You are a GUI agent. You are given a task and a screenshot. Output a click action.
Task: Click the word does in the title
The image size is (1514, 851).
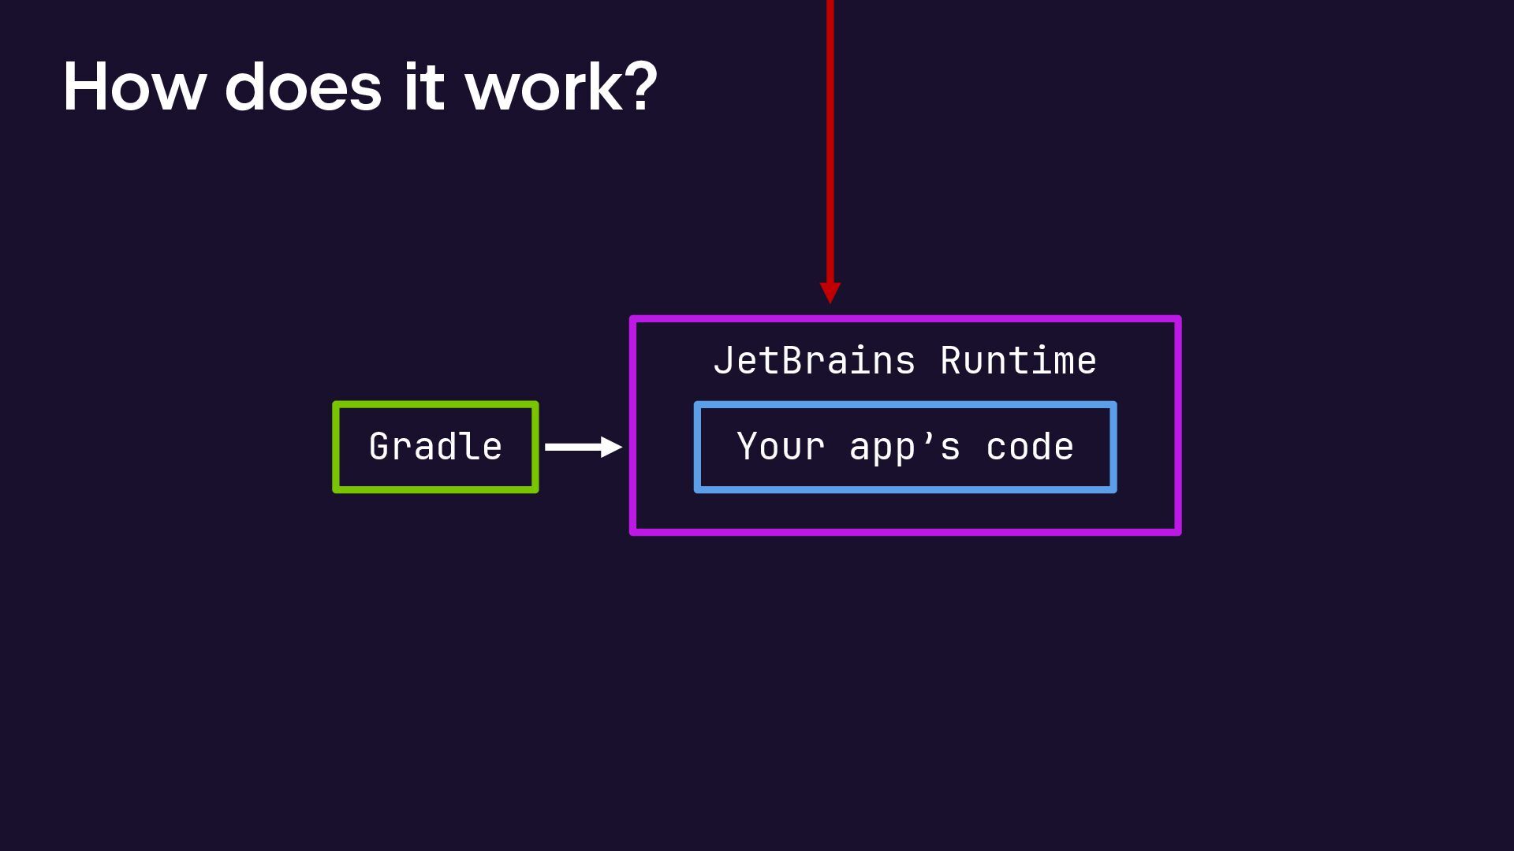304,87
